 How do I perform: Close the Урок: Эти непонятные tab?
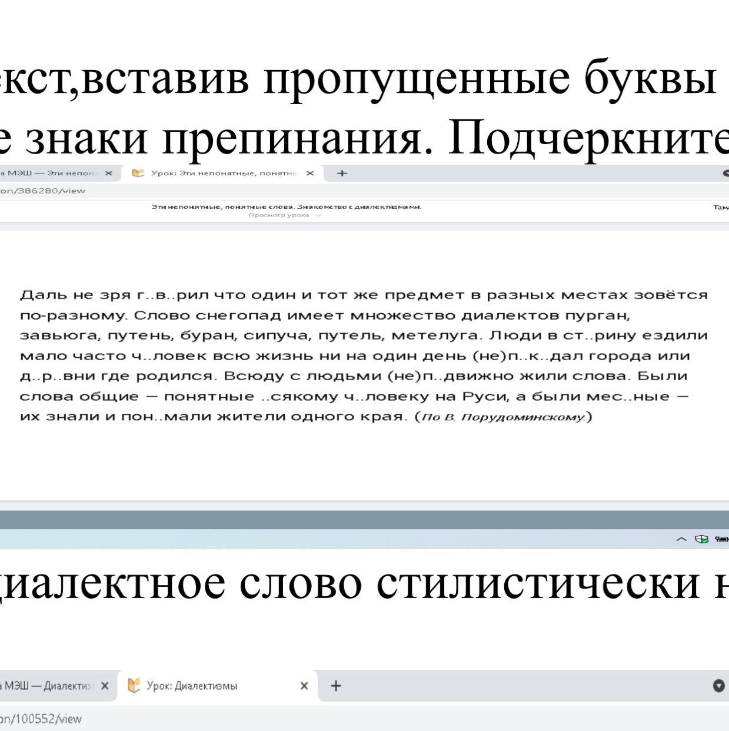310,173
